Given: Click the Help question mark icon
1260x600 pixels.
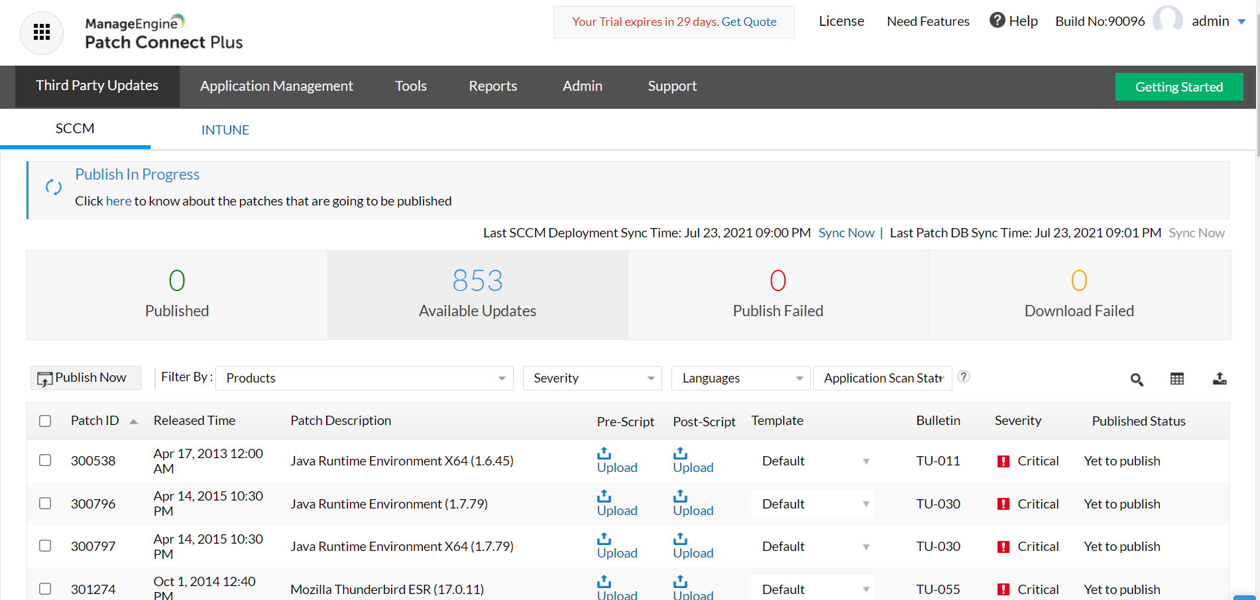Looking at the screenshot, I should [997, 21].
